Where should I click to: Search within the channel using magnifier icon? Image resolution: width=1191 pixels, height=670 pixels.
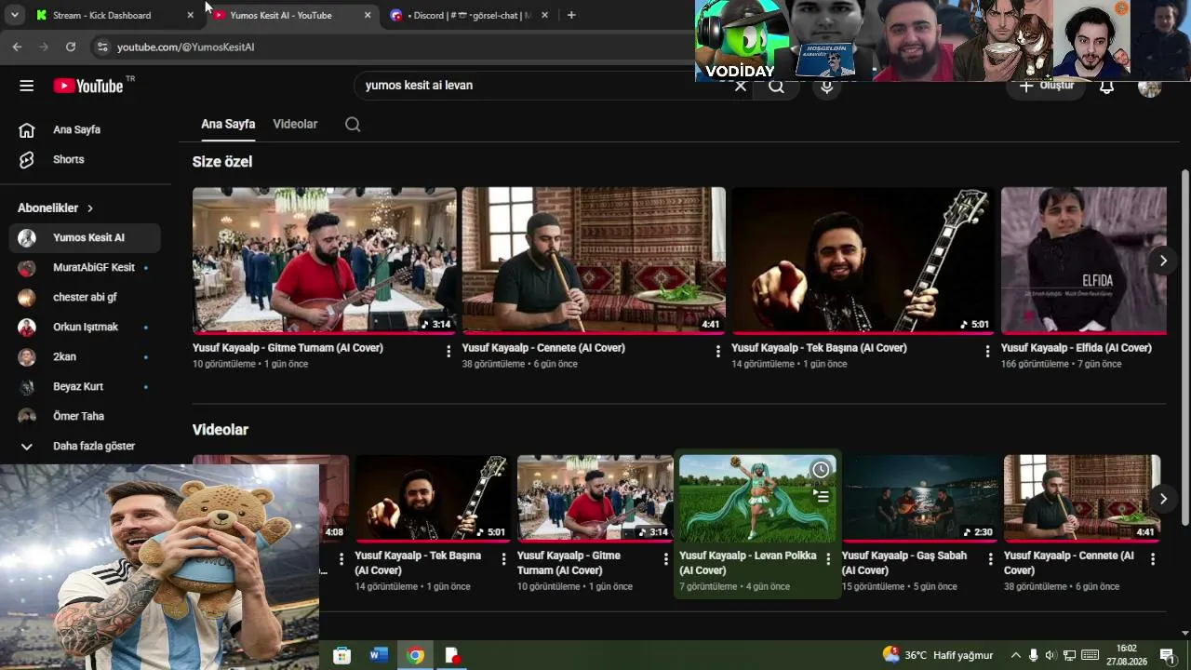pyautogui.click(x=353, y=125)
